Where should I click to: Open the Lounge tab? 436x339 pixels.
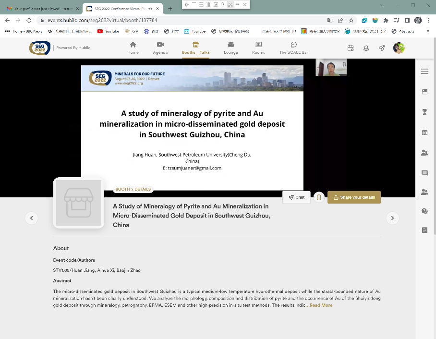point(230,48)
